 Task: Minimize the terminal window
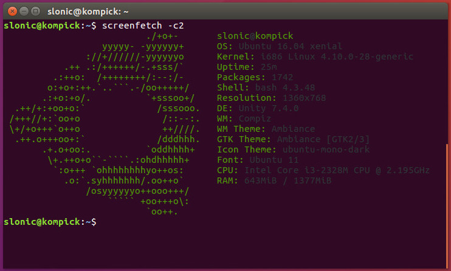coord(24,12)
